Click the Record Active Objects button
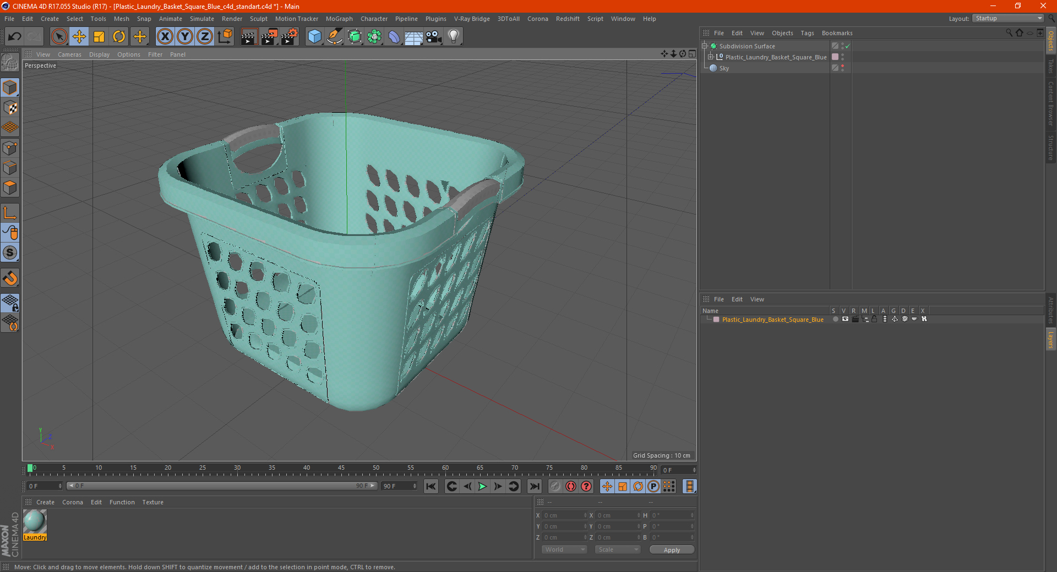Image resolution: width=1057 pixels, height=572 pixels. (555, 486)
